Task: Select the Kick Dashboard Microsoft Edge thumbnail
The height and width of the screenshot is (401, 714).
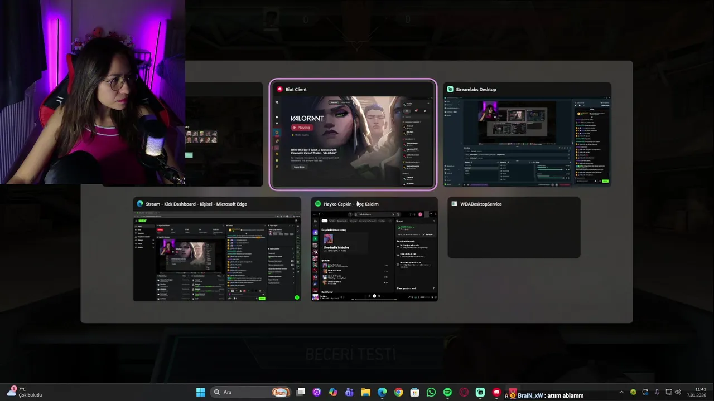Action: [x=217, y=250]
